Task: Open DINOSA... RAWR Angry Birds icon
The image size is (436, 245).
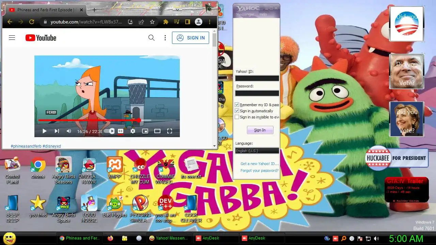Action: [89, 170]
